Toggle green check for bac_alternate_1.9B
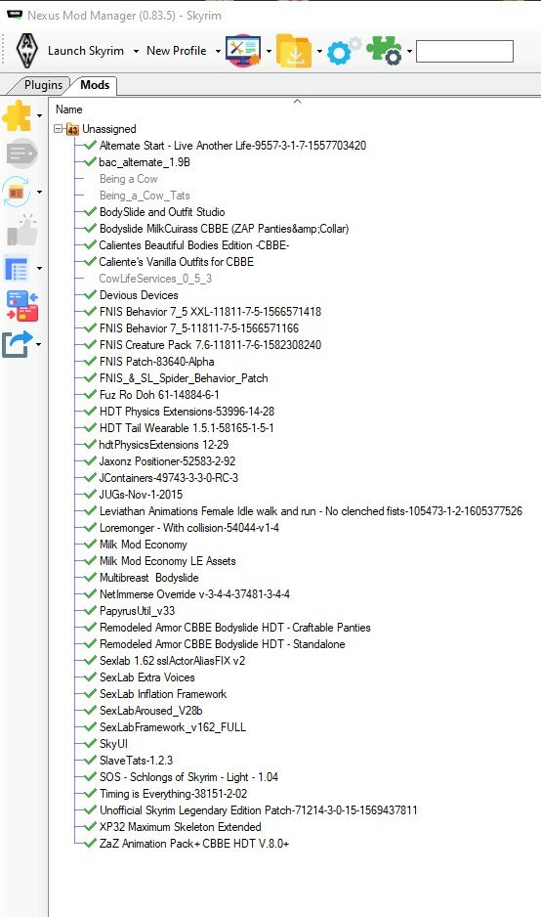 (x=90, y=161)
